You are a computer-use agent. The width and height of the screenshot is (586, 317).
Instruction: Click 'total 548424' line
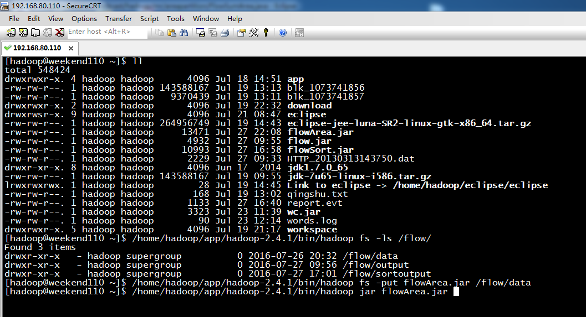(37, 70)
